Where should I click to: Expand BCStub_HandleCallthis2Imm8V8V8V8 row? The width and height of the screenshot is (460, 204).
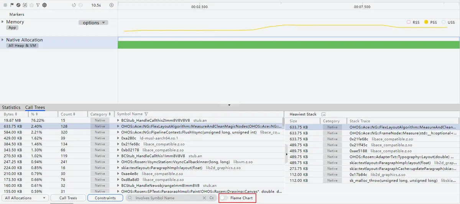[118, 120]
